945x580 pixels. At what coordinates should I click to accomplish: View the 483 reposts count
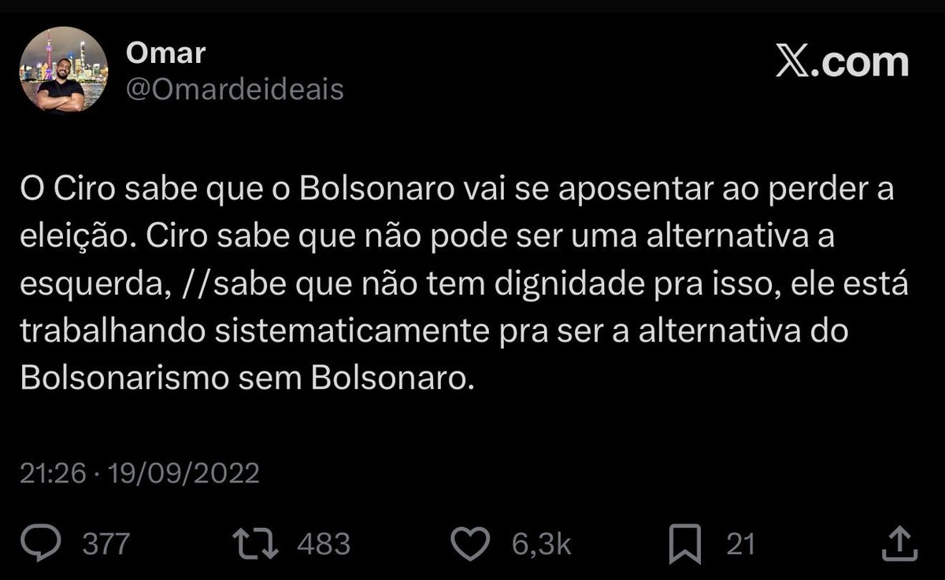coord(324,545)
